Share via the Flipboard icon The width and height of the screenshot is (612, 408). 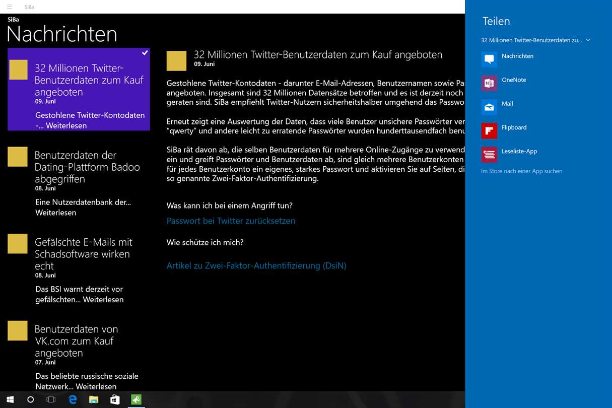coord(489,130)
